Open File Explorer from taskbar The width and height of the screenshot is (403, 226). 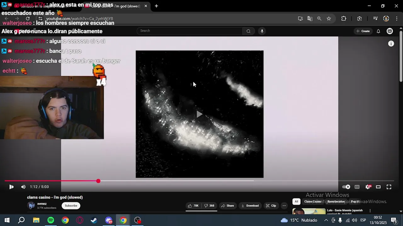click(36, 220)
